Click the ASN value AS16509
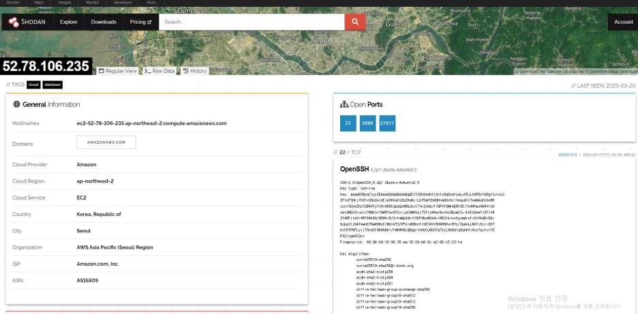Image resolution: width=638 pixels, height=314 pixels. [x=87, y=280]
